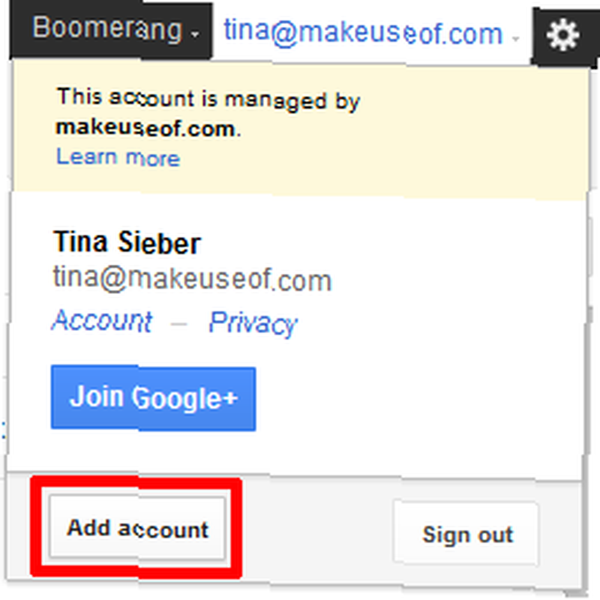This screenshot has height=600, width=600.
Task: Open the Account link
Action: point(102,320)
